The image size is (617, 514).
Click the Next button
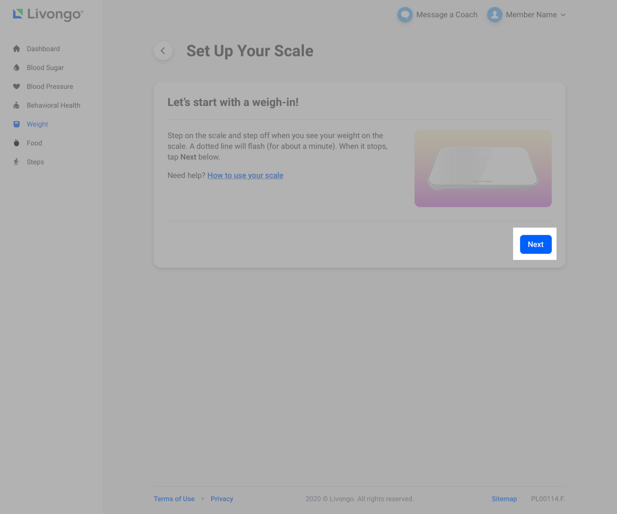535,244
